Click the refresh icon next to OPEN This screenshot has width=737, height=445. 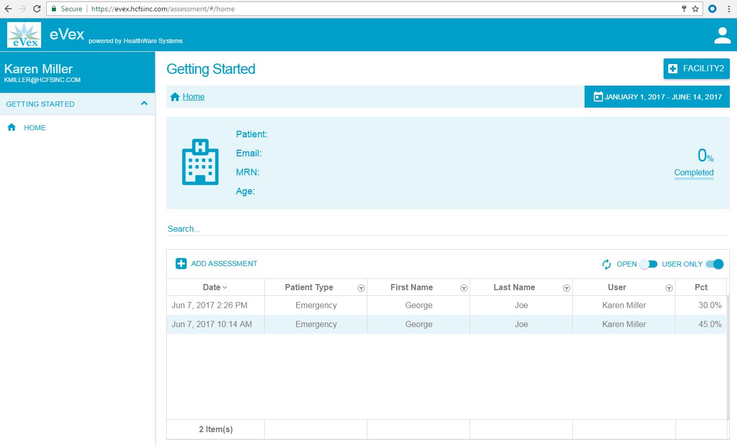(606, 264)
